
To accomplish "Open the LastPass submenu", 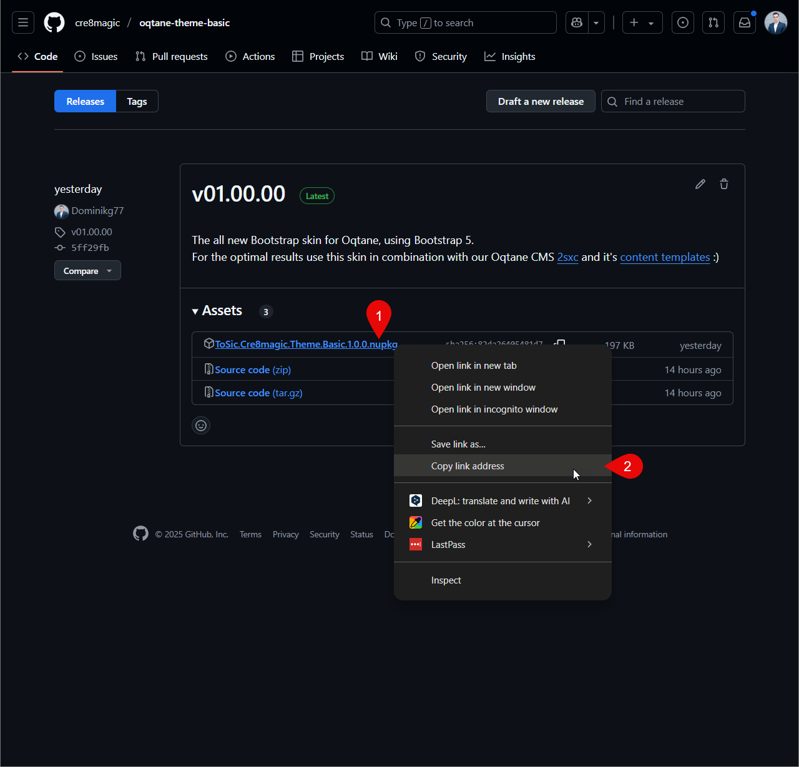I will point(502,545).
